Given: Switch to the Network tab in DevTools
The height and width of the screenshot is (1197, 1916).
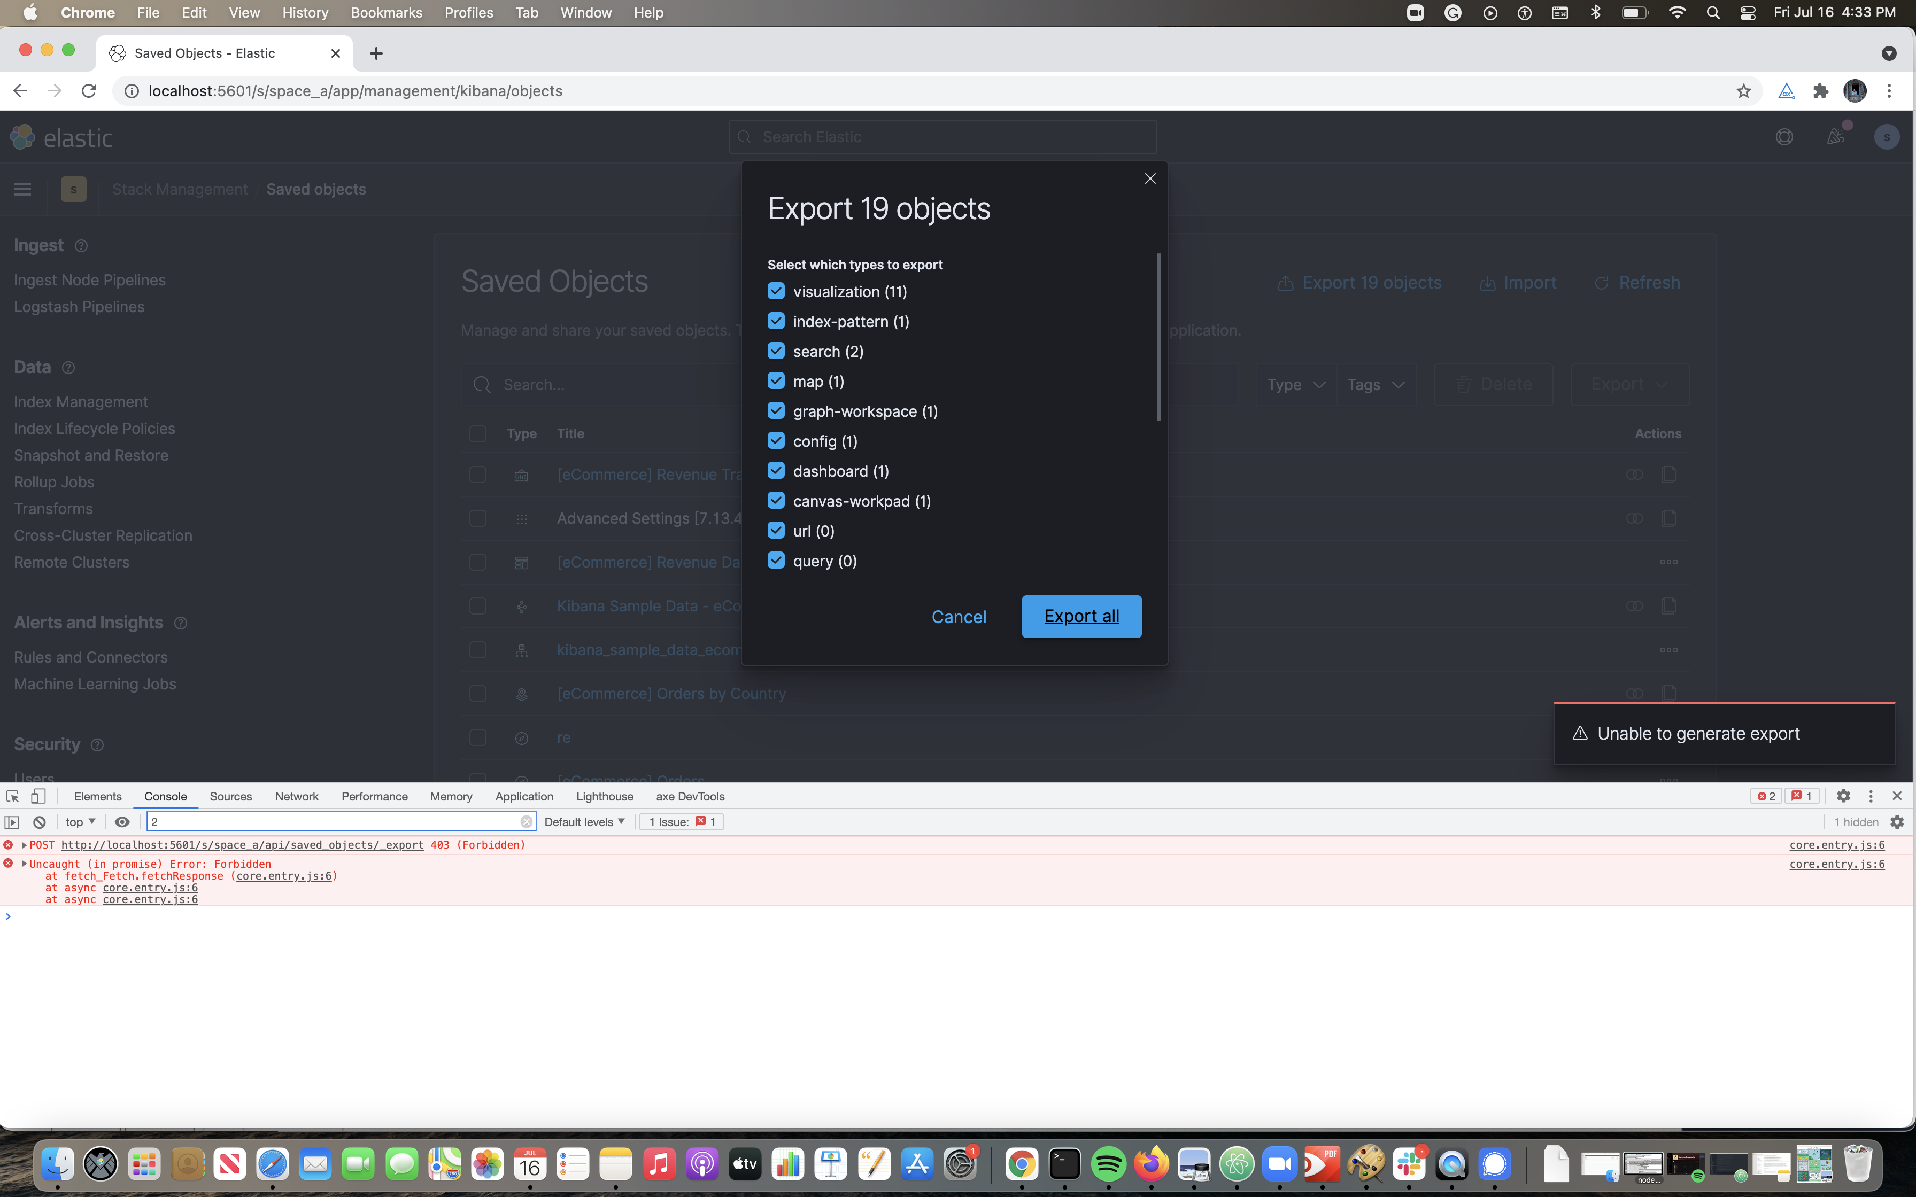Looking at the screenshot, I should 296,796.
